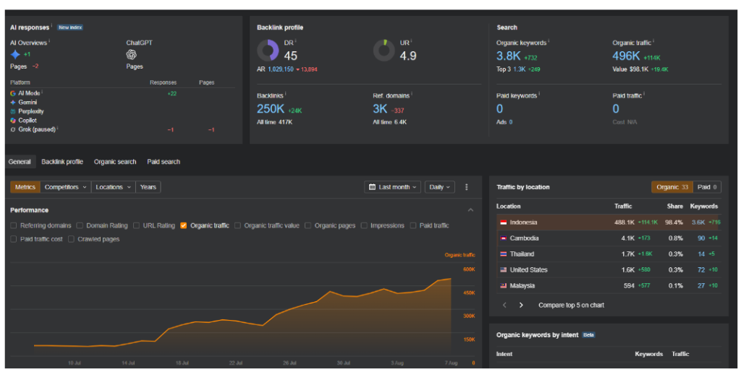Enable the Referring domains checkbox
This screenshot has width=741, height=372.
(x=13, y=226)
